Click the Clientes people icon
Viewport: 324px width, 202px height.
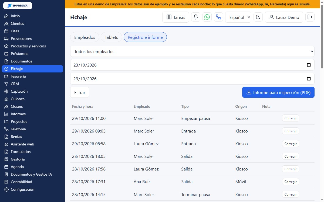(6, 24)
